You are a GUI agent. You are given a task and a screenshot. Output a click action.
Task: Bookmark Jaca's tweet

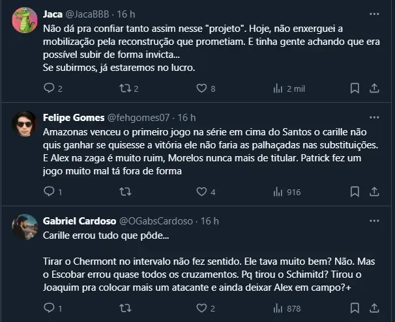355,88
